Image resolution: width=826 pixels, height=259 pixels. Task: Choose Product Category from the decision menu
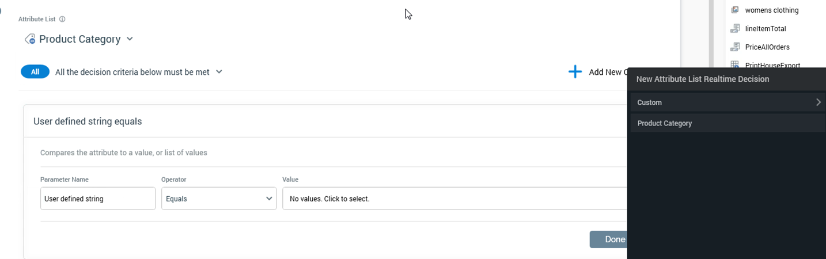(665, 123)
